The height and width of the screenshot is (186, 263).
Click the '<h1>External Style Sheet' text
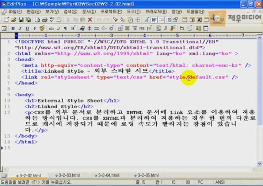click(x=64, y=101)
